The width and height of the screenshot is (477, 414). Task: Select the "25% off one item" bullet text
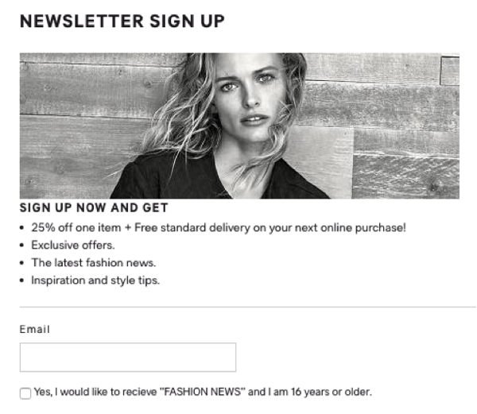click(x=76, y=227)
